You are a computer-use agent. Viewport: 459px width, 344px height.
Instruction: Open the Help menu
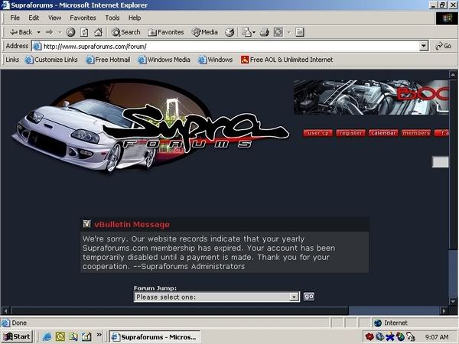[x=135, y=18]
